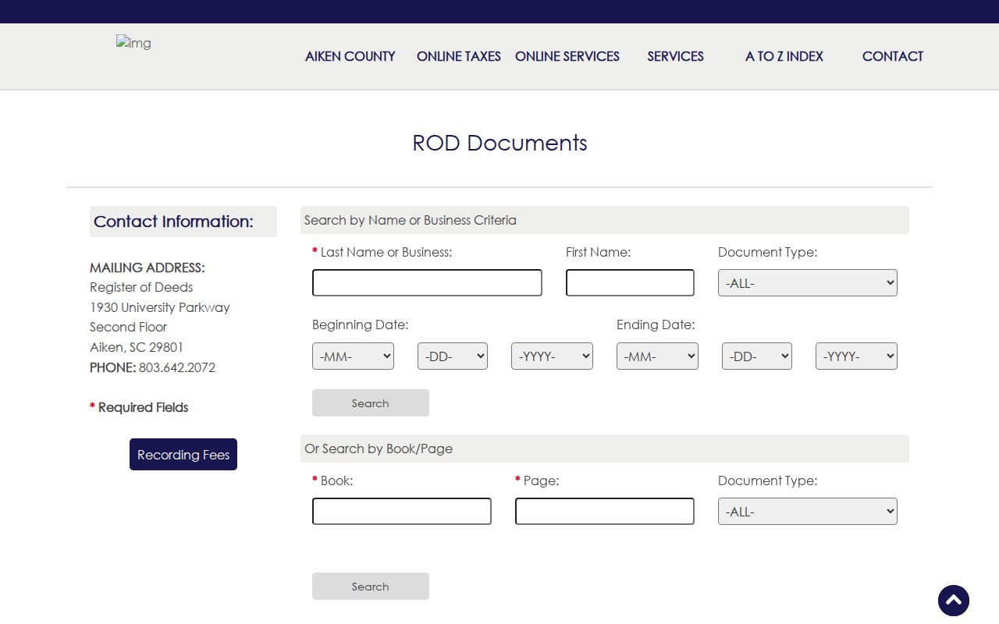Expand Document Type dropdown in Book/Page search
Image resolution: width=999 pixels, height=624 pixels.
click(808, 511)
